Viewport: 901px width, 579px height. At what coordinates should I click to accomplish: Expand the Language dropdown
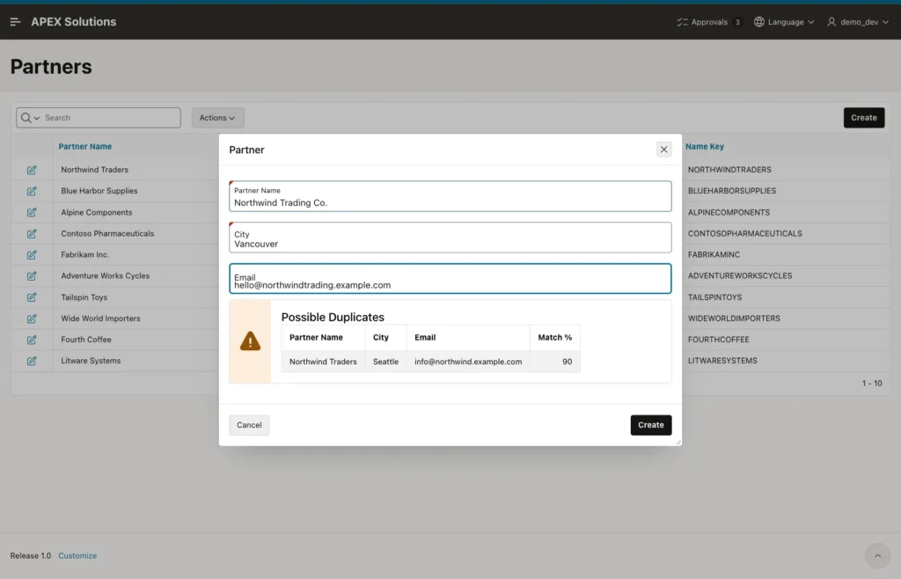click(x=784, y=22)
